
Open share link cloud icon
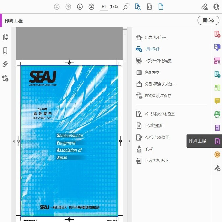pos(205,7)
